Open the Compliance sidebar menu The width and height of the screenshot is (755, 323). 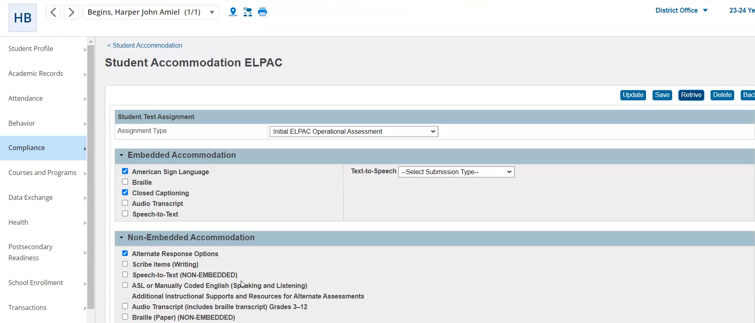click(x=43, y=148)
